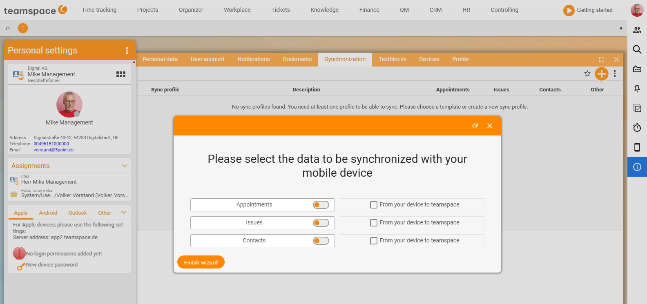Viewport: 647px width, 304px height.
Task: Open the search icon in right sidebar
Action: click(x=637, y=49)
